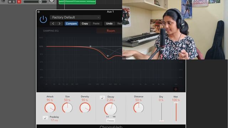Toggle the Compare button
This screenshot has width=228, height=128.
71,23
